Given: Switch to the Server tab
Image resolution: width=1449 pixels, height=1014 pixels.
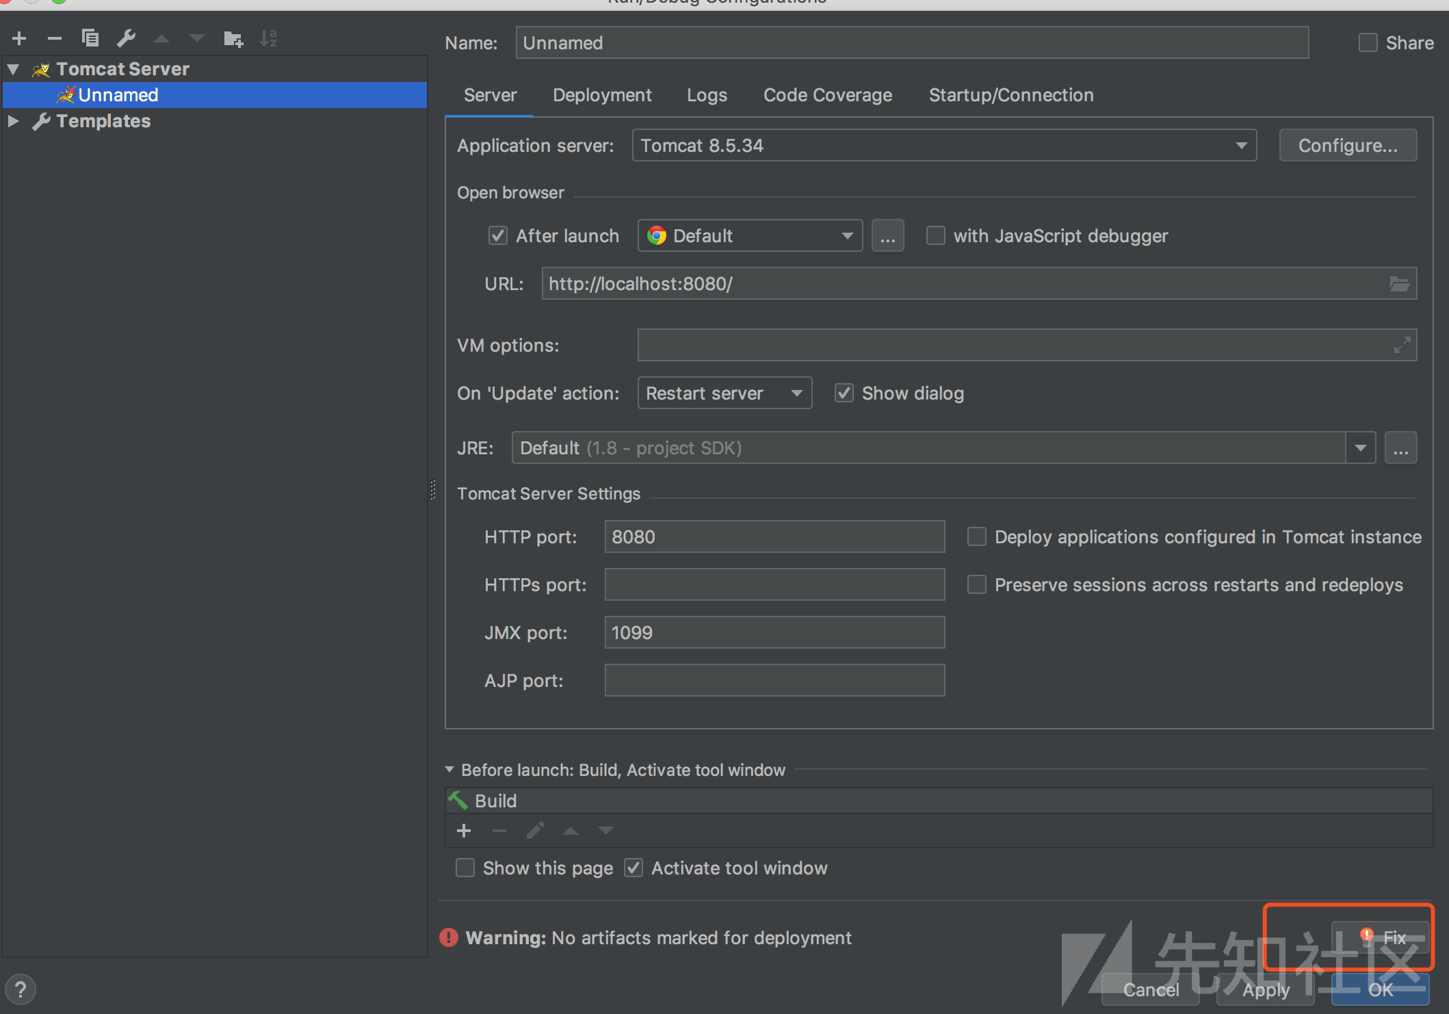Looking at the screenshot, I should [x=490, y=95].
